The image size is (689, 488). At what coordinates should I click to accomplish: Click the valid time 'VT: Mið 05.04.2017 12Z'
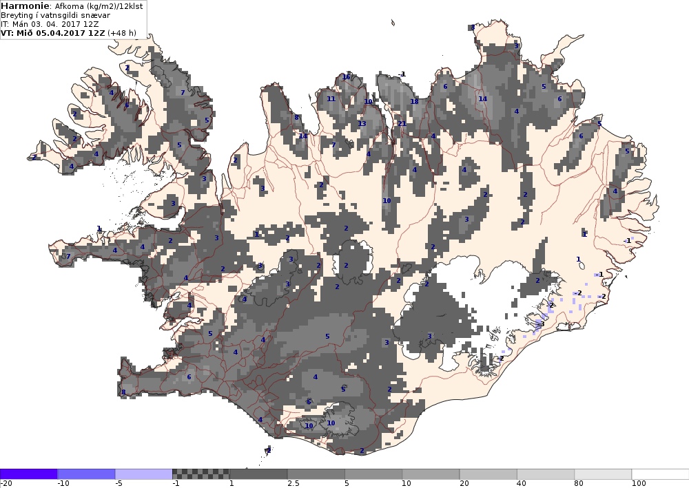coord(52,33)
